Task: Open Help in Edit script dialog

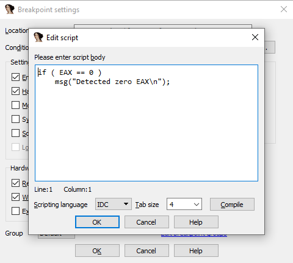Action: tap(196, 222)
